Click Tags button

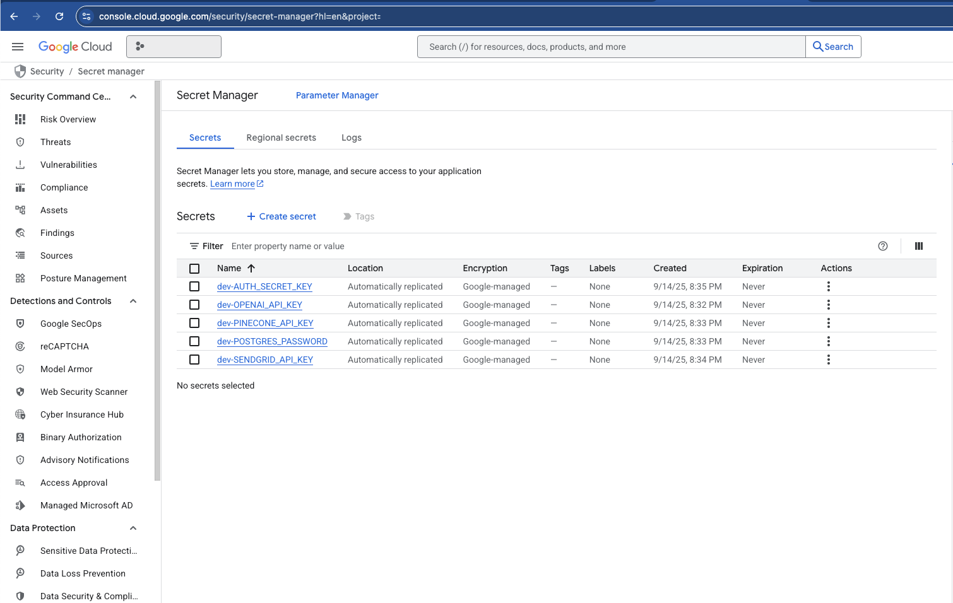pos(358,216)
